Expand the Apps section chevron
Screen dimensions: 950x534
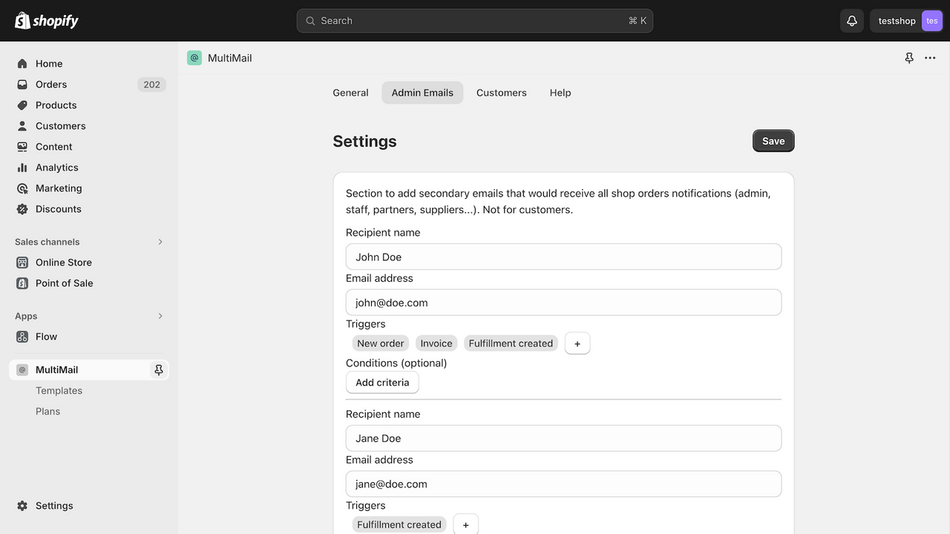(x=160, y=316)
